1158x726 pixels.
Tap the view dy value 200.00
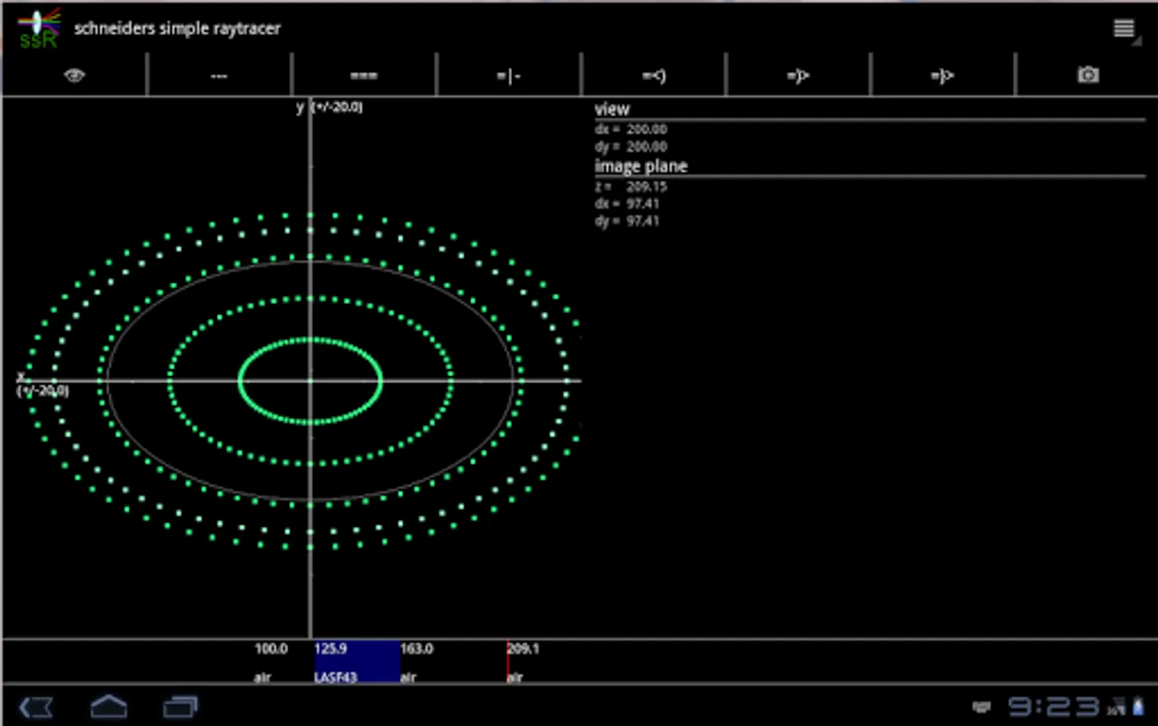pyautogui.click(x=646, y=147)
